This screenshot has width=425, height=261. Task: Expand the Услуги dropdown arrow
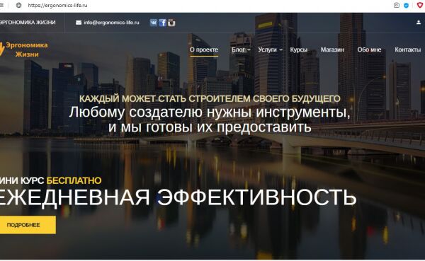point(280,50)
